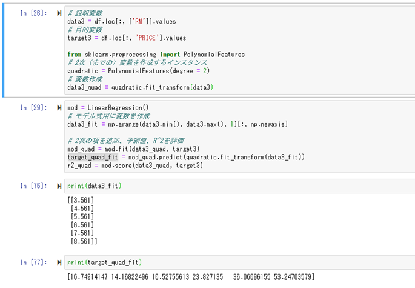
Task: Click the line target3 = df.loc[:, 'PRICE'].values
Action: coord(127,38)
